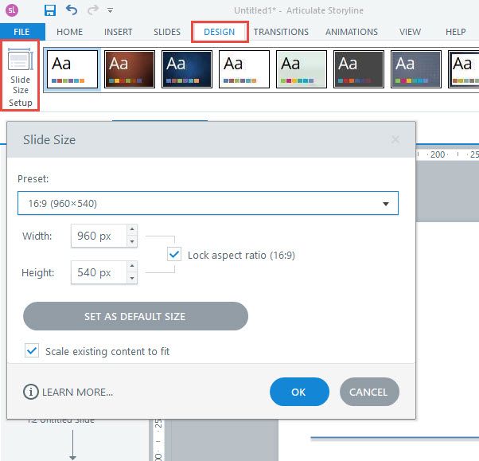Decrease Width with the down spinner arrow
479x461 pixels.
pyautogui.click(x=132, y=241)
